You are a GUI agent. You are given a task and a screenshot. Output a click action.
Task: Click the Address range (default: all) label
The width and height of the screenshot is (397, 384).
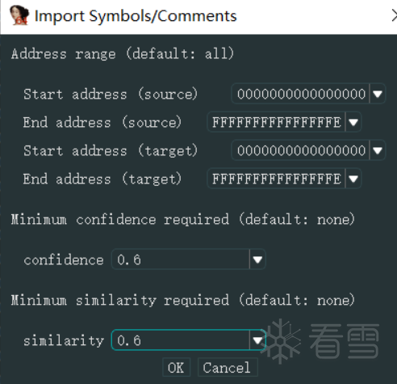click(x=123, y=53)
